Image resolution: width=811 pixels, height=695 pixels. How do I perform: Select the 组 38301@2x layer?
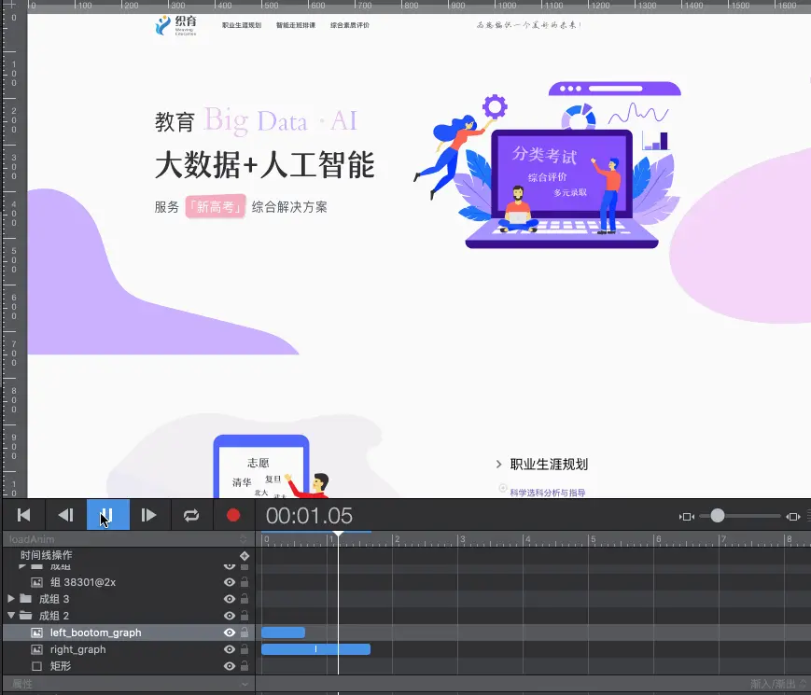(x=83, y=582)
